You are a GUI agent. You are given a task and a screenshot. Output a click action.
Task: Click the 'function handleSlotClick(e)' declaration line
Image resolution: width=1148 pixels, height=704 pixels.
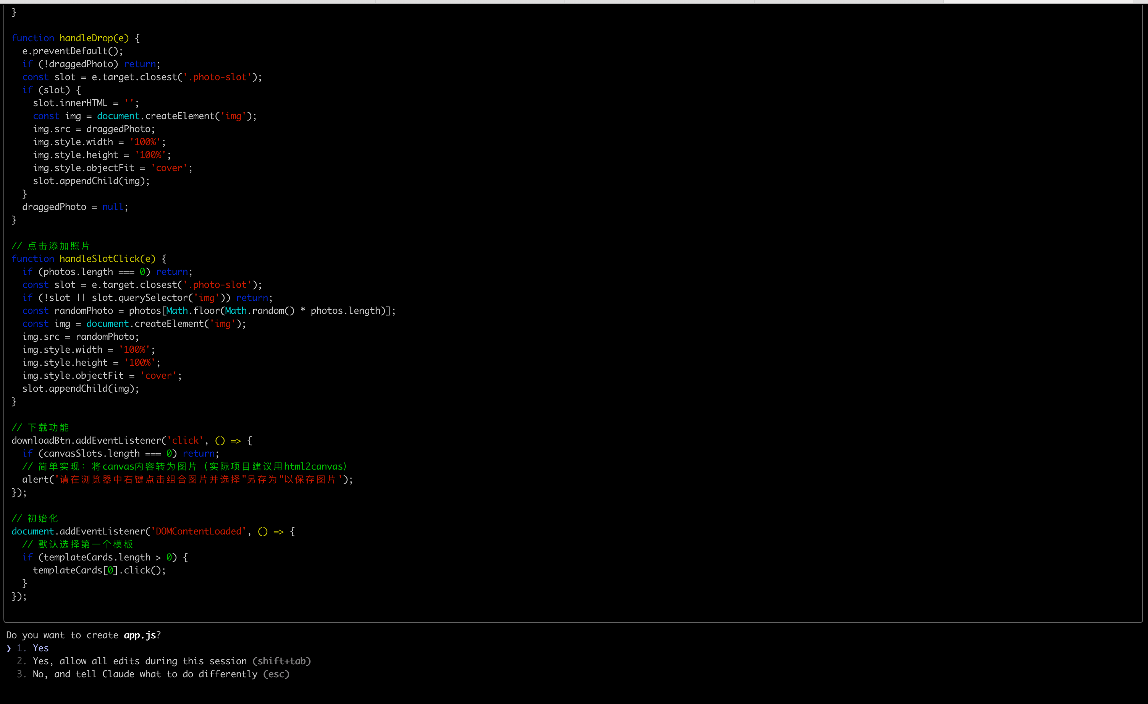(89, 259)
